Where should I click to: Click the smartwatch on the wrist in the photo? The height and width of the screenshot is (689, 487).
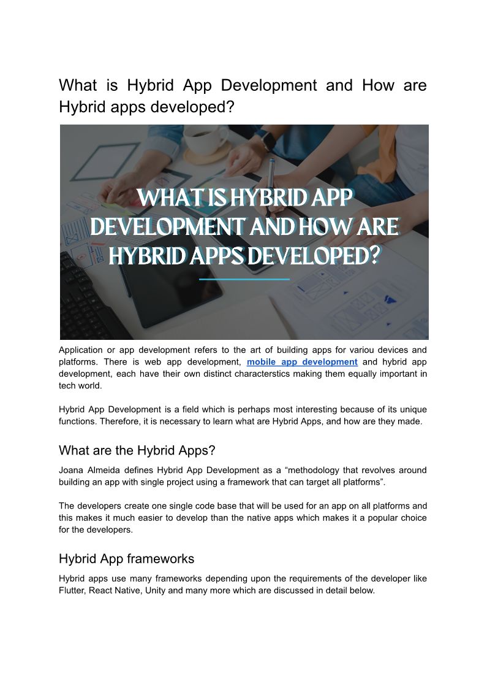click(267, 141)
